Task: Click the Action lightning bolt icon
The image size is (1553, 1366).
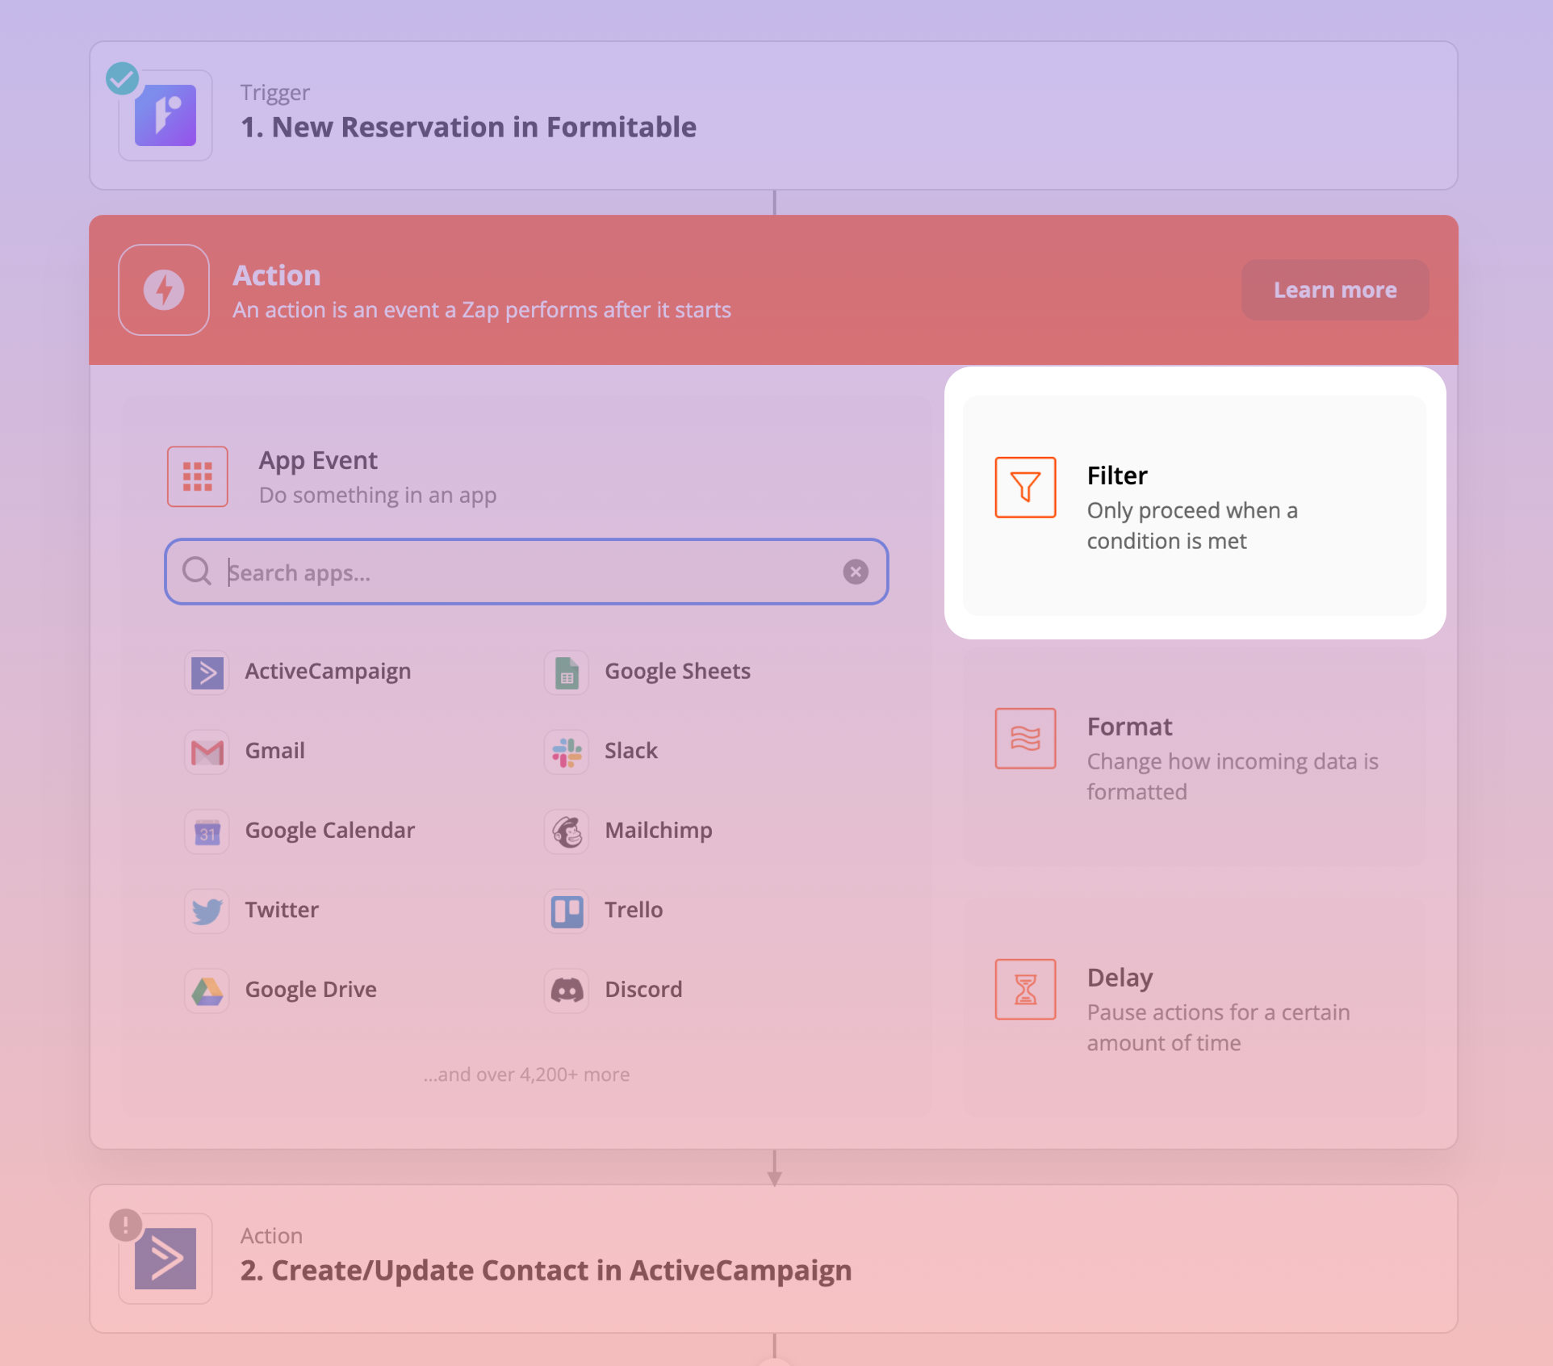Action: pos(164,290)
